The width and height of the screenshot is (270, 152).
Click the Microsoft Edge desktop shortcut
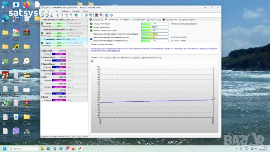pyautogui.click(x=5, y=21)
